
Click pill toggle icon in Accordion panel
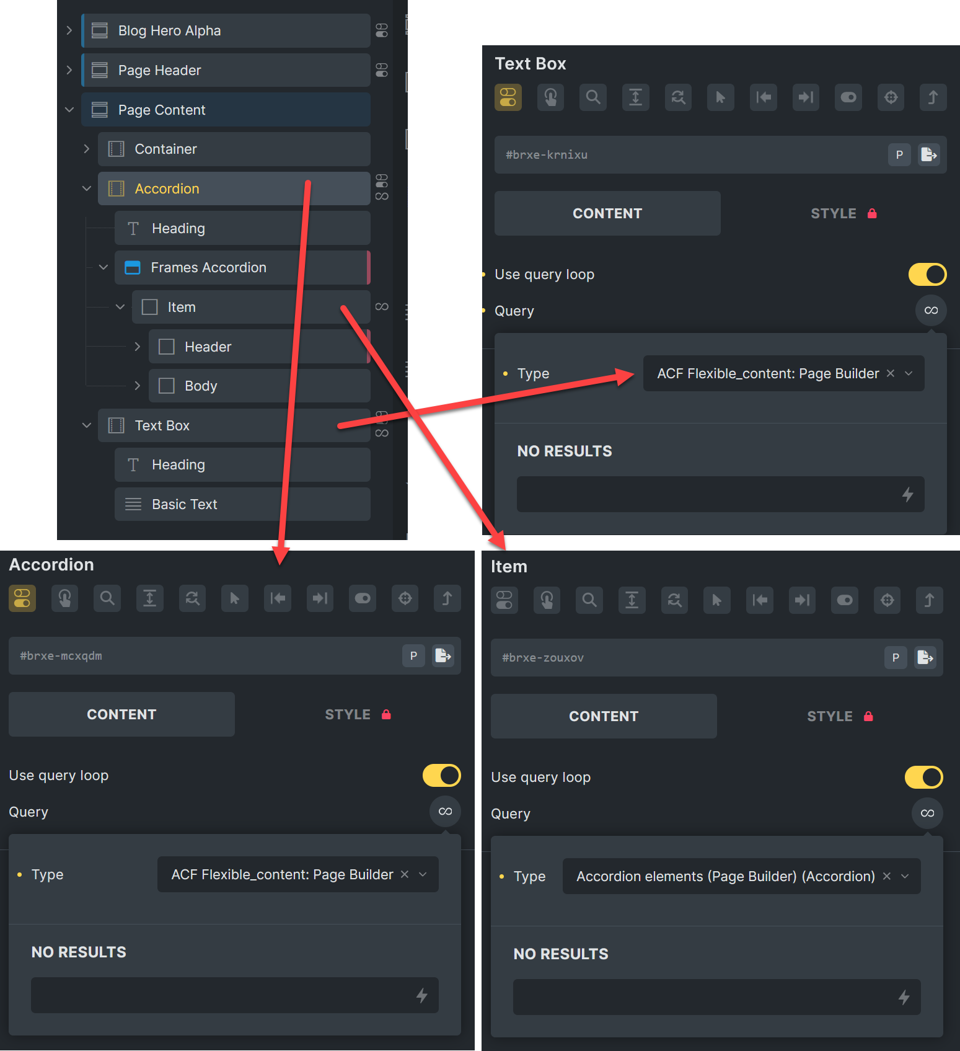tap(363, 598)
